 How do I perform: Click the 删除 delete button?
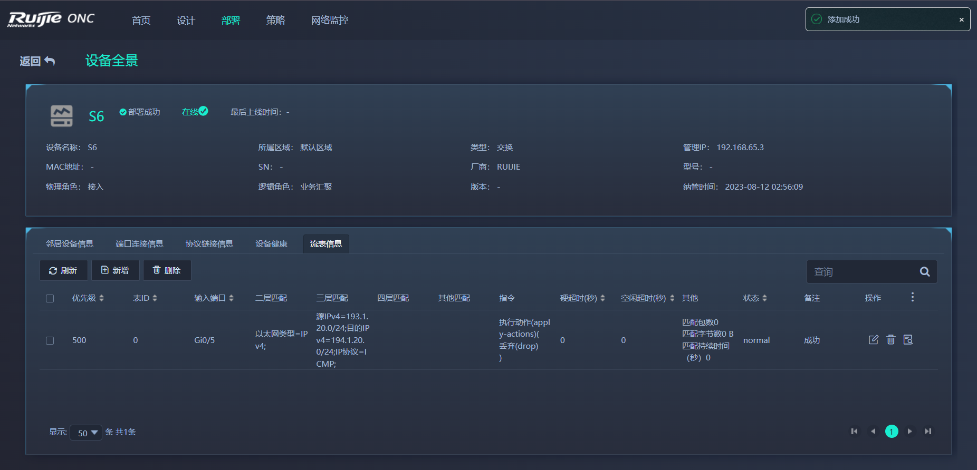(x=167, y=270)
